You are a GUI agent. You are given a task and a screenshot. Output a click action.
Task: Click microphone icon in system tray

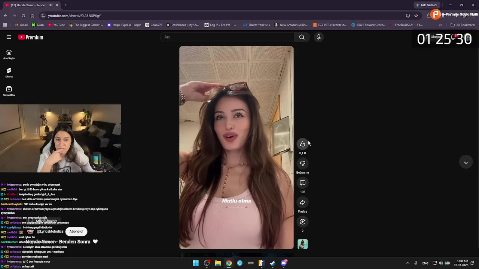tap(416, 263)
